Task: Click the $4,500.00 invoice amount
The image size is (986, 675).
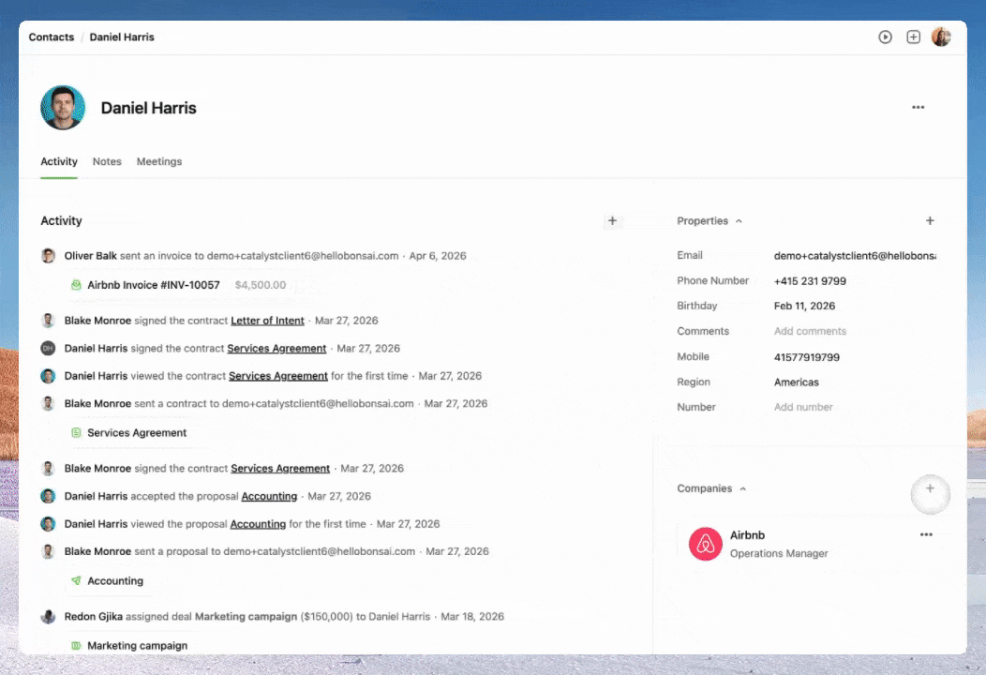Action: tap(261, 285)
